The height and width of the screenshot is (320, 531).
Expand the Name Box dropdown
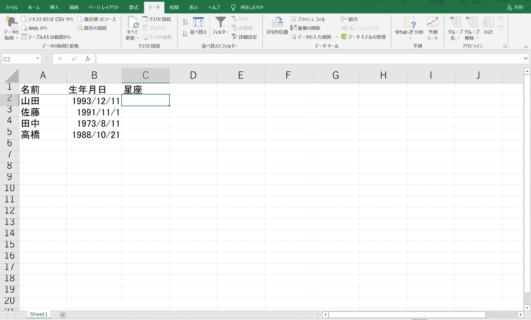[38, 59]
